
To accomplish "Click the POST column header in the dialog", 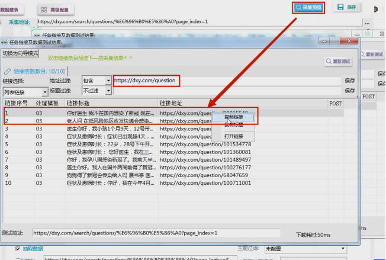I will click(x=335, y=104).
